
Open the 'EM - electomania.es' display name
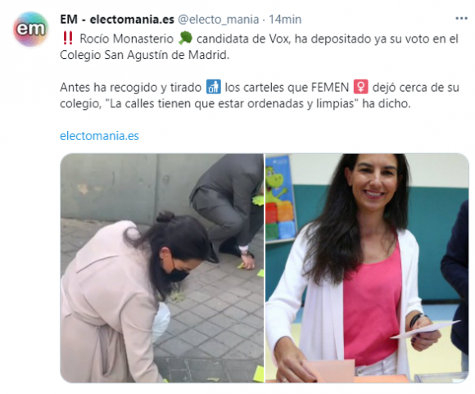click(117, 20)
